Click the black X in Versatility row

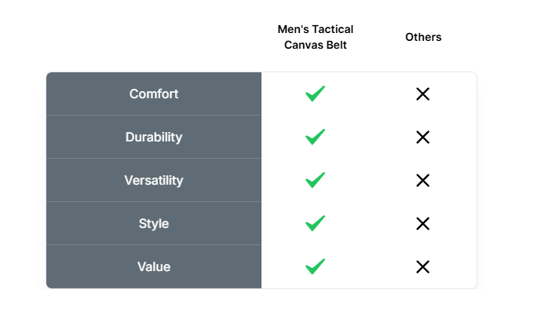422,181
